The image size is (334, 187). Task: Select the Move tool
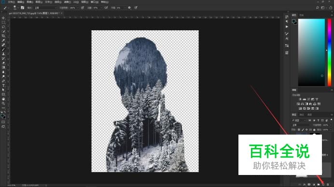coord(3,18)
